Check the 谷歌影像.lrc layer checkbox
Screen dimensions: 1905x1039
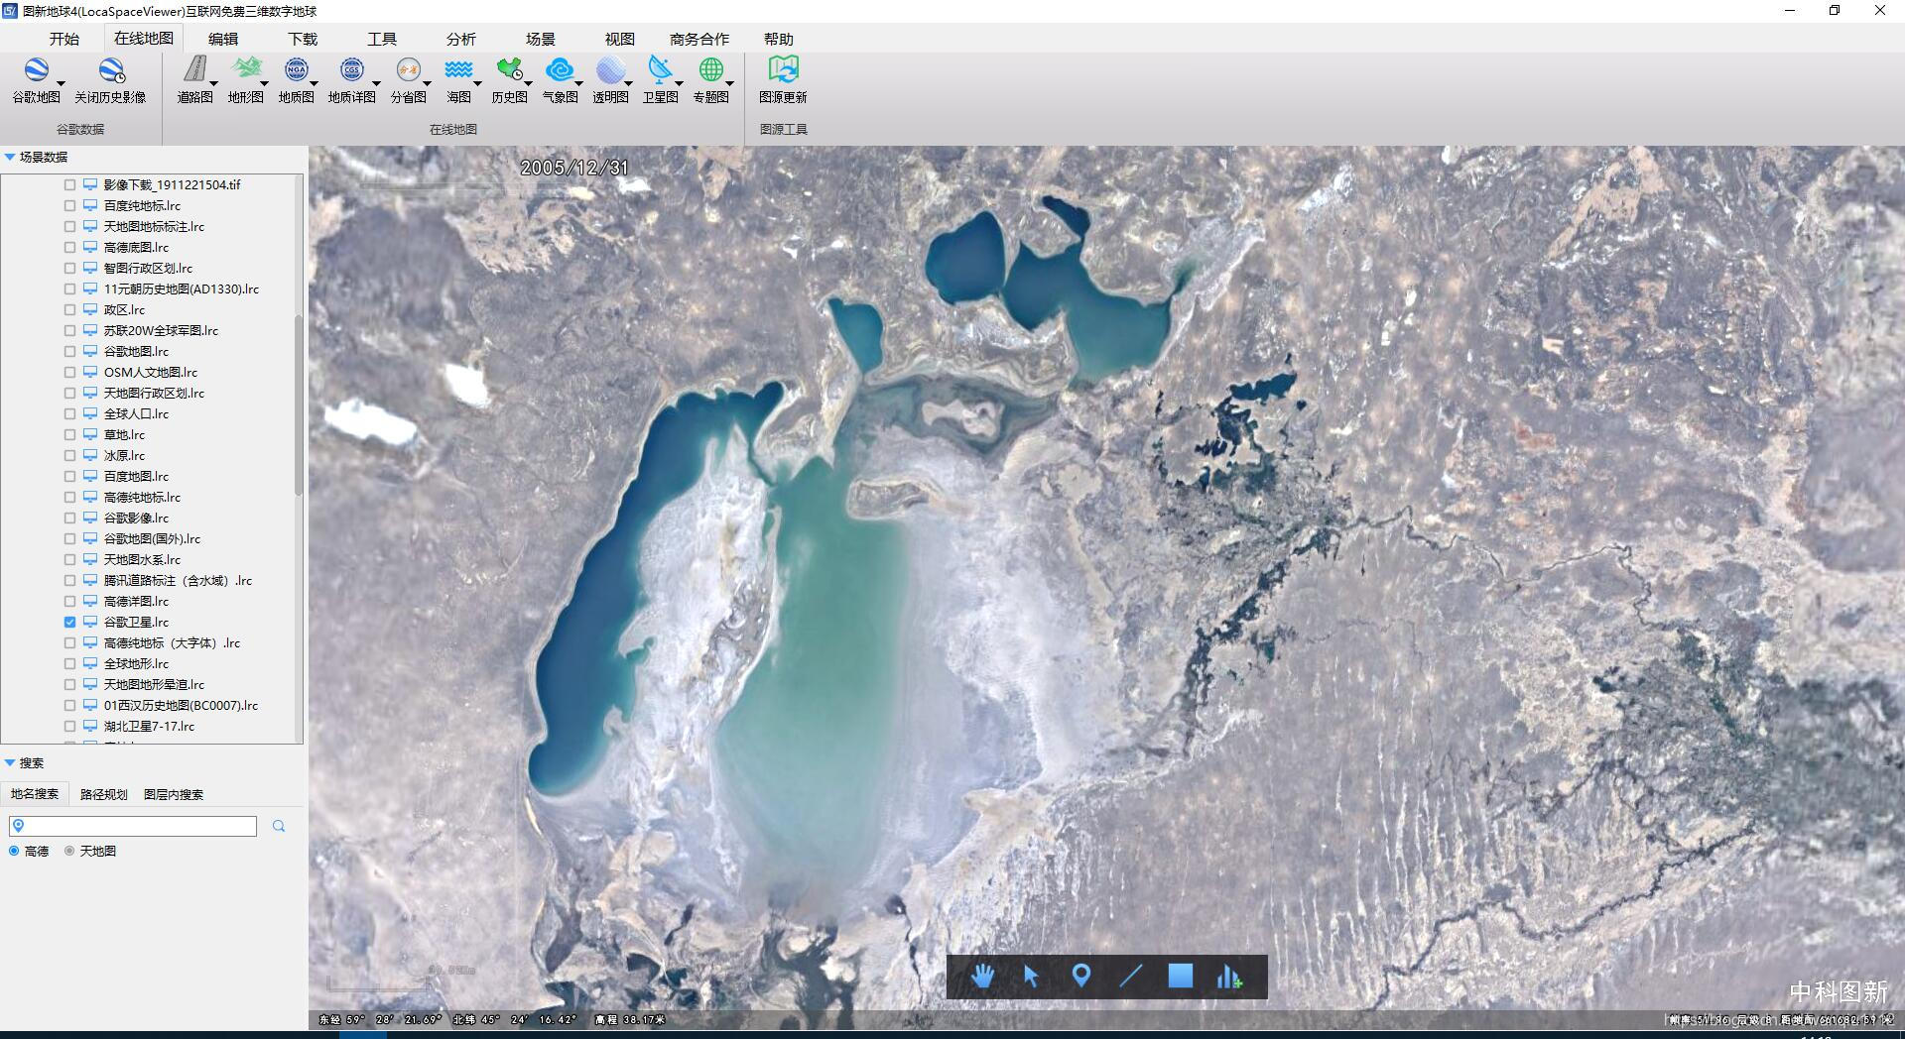69,518
